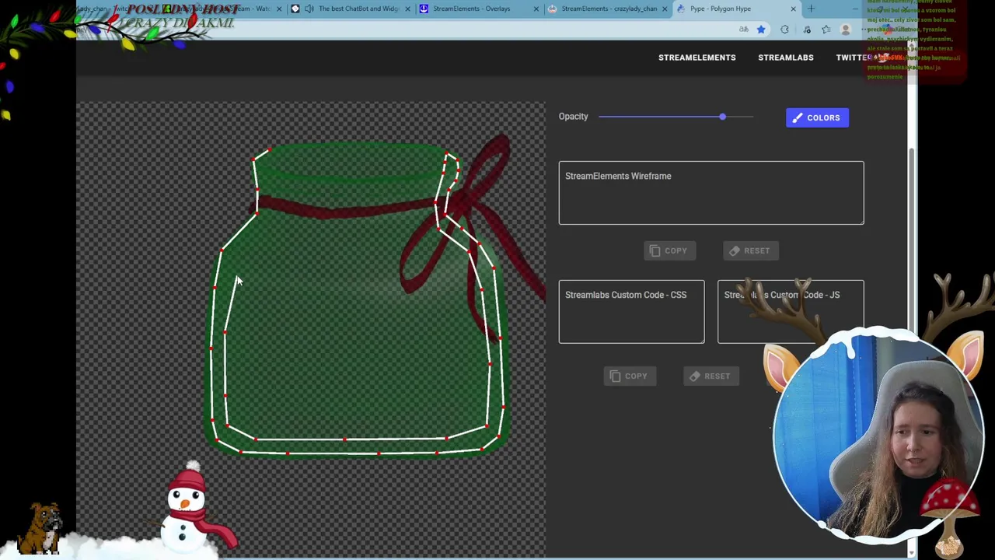Screen dimensions: 995x560
Task: Switch to The best ChatBot and Widgets tab
Action: coord(350,9)
